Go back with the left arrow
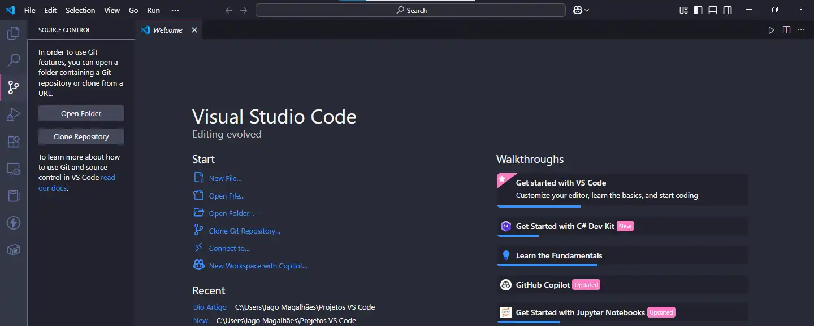The width and height of the screenshot is (814, 326). 229,10
